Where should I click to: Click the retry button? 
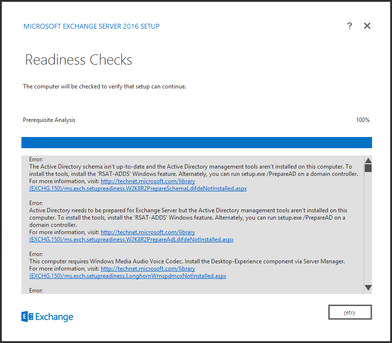pyautogui.click(x=350, y=312)
